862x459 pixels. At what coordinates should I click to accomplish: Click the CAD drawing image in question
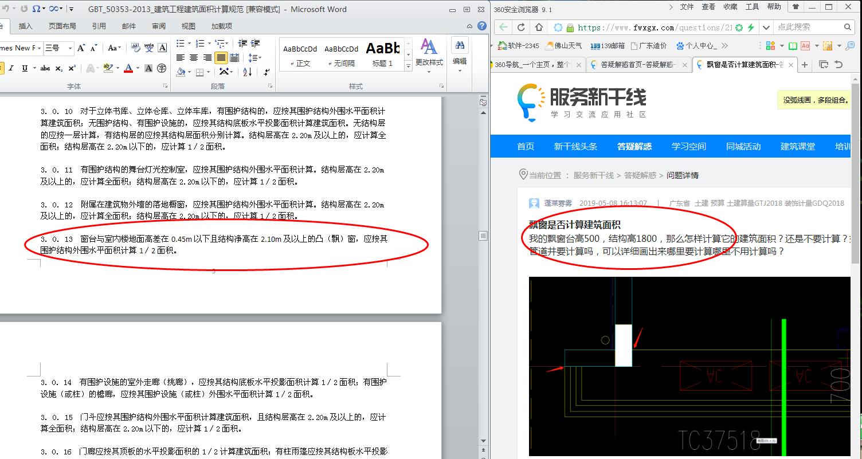pos(689,367)
